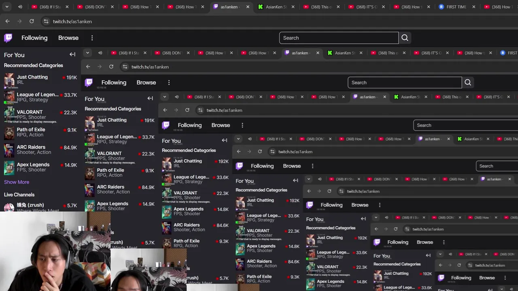
Task: Click "Live Channels" heading in outermost sidebar
Action: 19,194
